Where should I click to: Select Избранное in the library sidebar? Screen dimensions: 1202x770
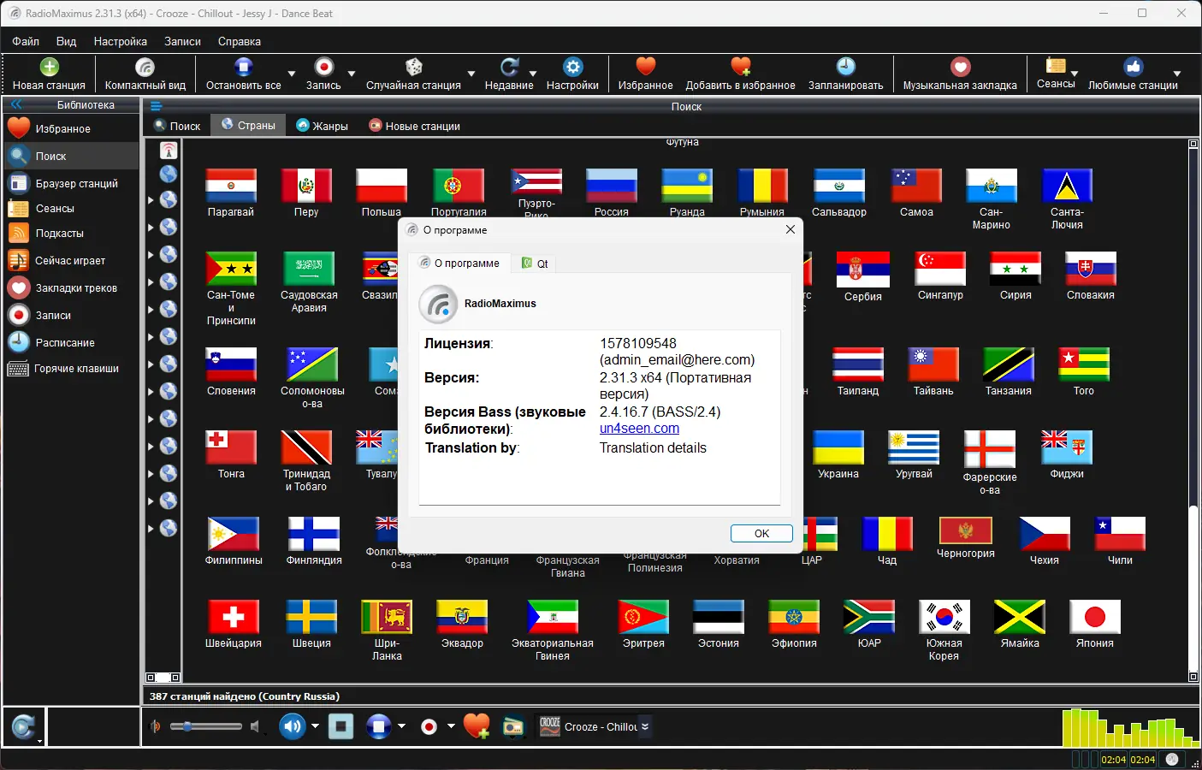coord(71,129)
